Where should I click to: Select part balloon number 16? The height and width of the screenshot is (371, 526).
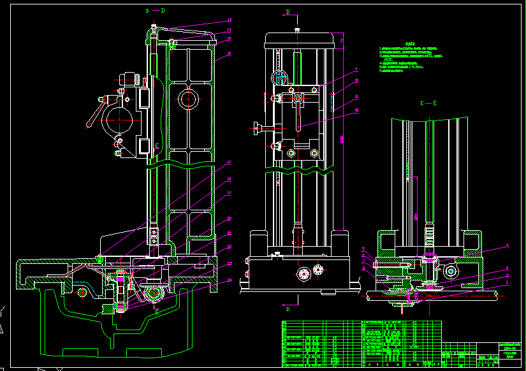[x=230, y=54]
